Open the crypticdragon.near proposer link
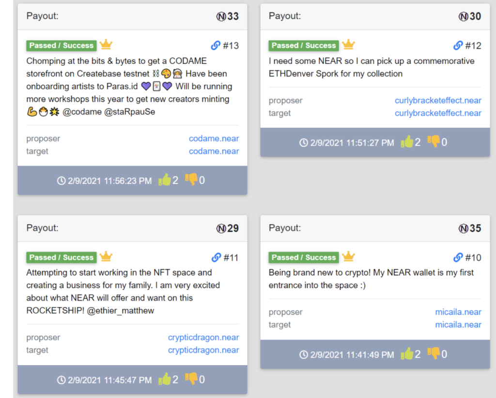 click(203, 337)
